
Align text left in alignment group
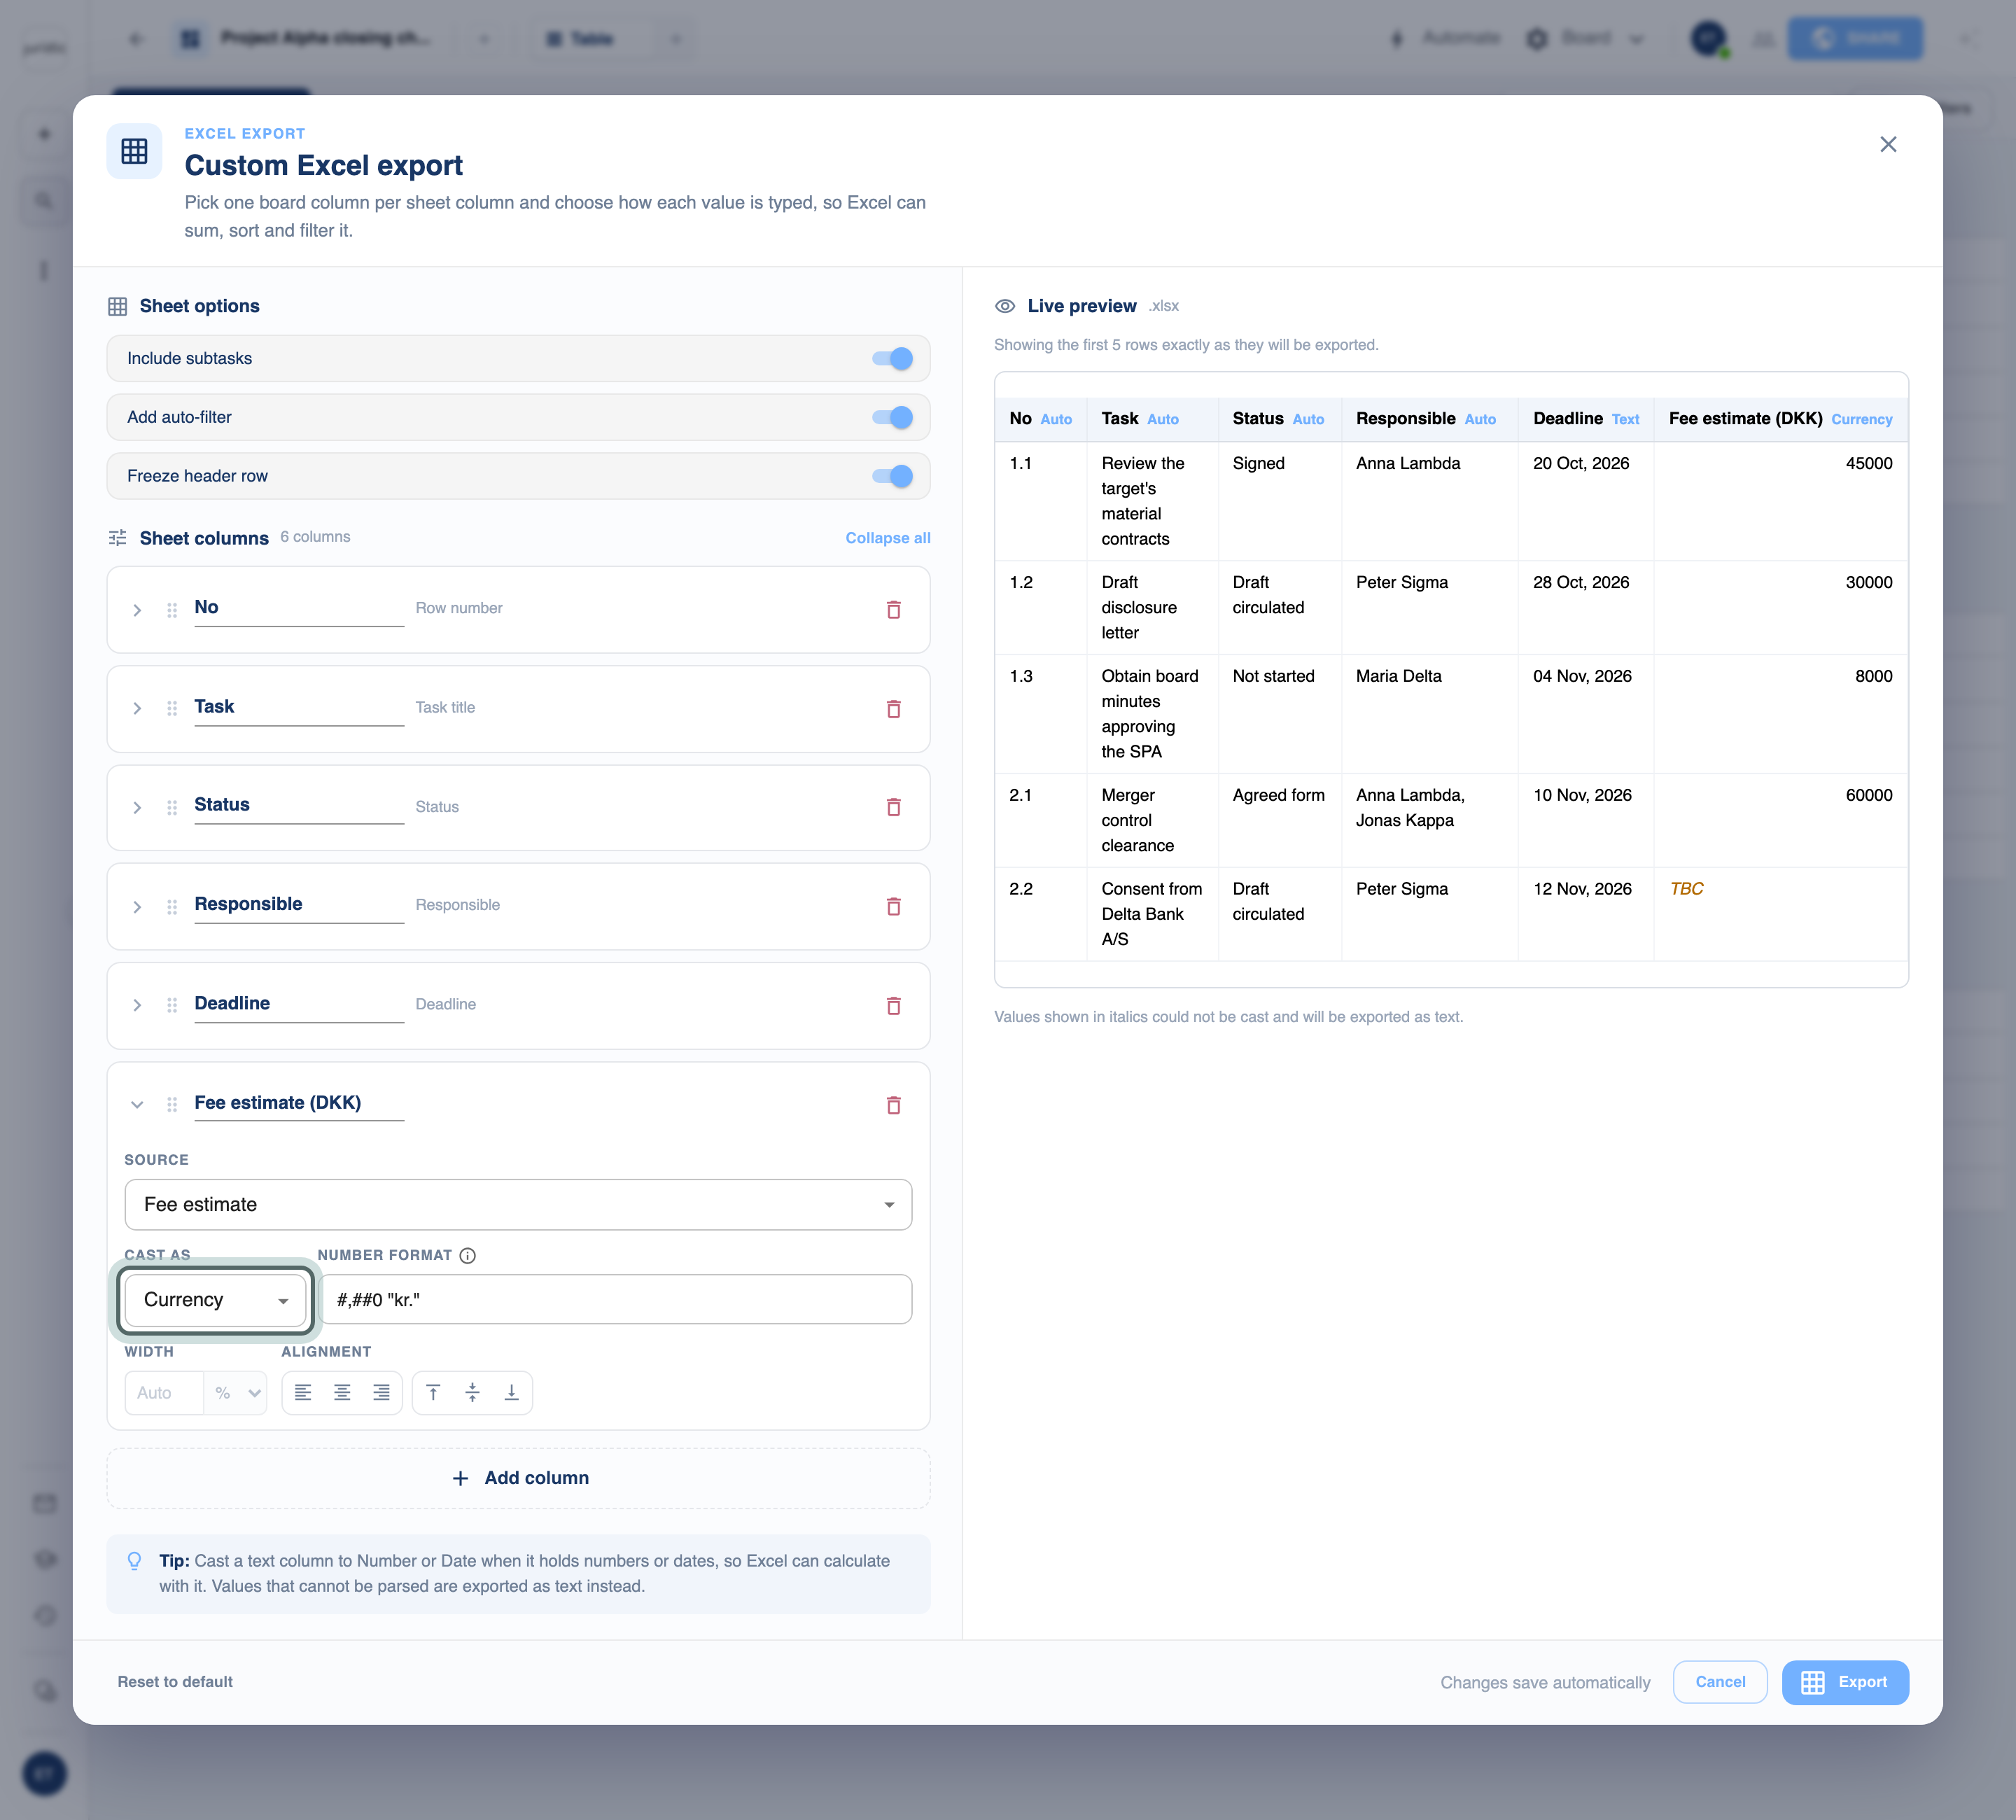303,1392
